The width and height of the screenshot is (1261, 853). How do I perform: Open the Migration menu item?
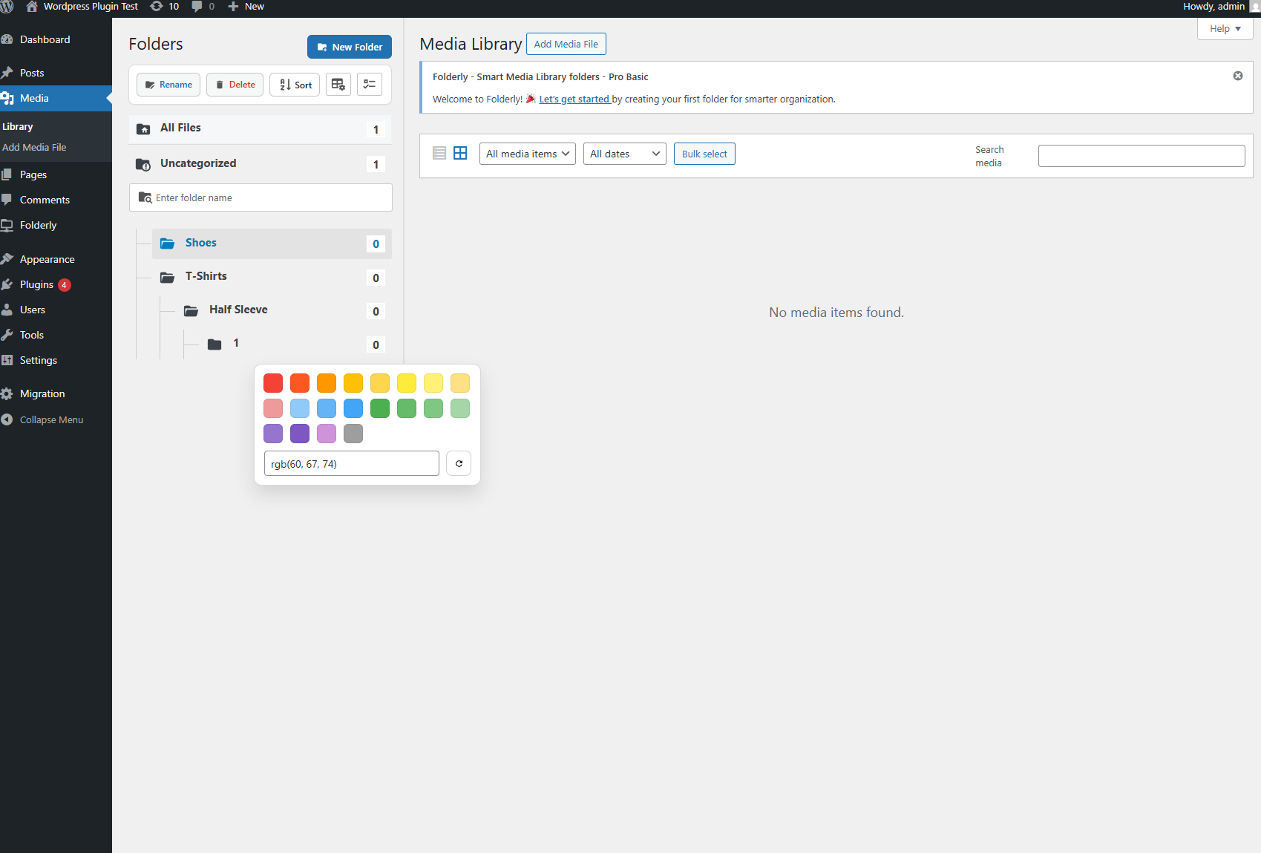[x=56, y=393]
